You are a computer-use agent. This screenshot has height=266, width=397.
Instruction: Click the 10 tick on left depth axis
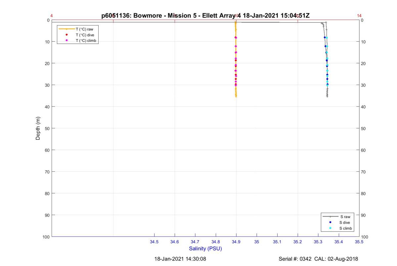(47, 42)
